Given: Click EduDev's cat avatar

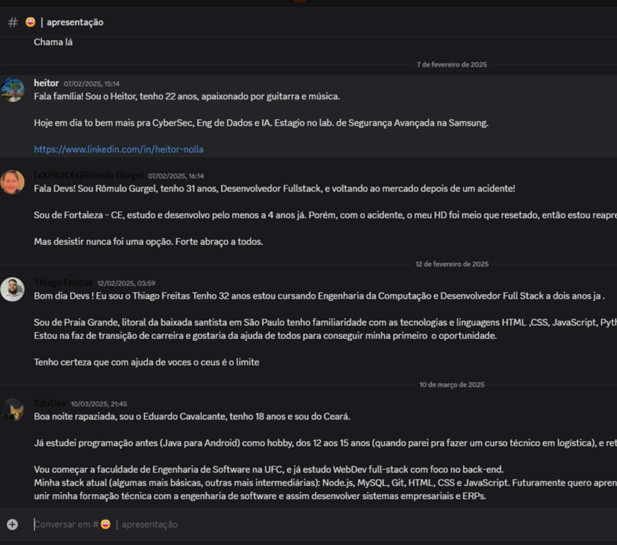Looking at the screenshot, I should (x=13, y=410).
